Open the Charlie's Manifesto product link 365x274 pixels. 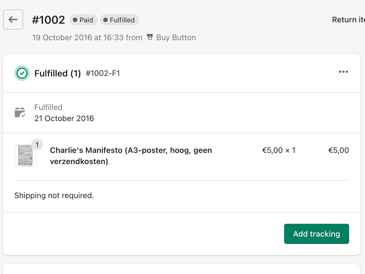point(131,156)
